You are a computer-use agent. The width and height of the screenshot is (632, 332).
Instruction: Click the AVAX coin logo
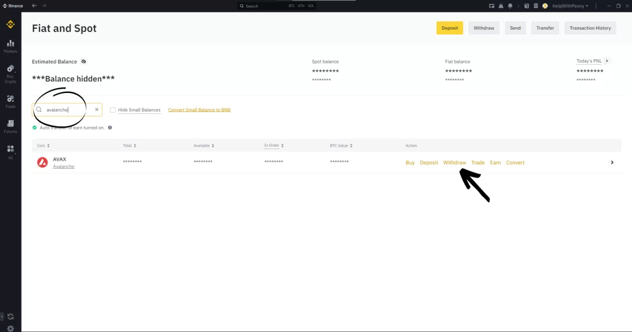pyautogui.click(x=43, y=162)
